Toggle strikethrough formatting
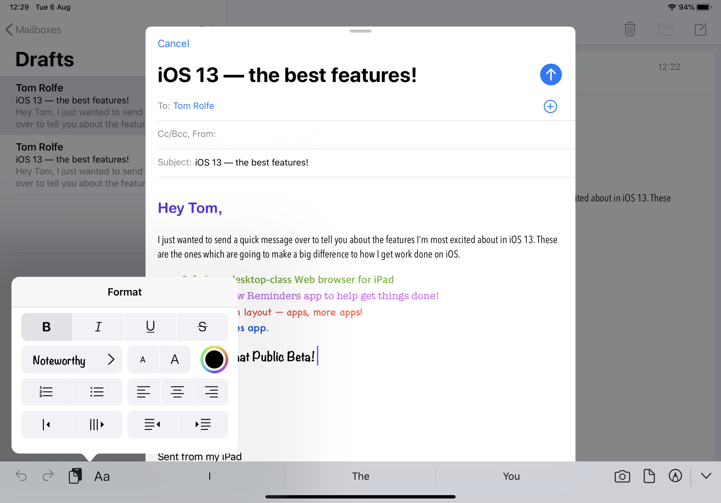 pos(202,327)
